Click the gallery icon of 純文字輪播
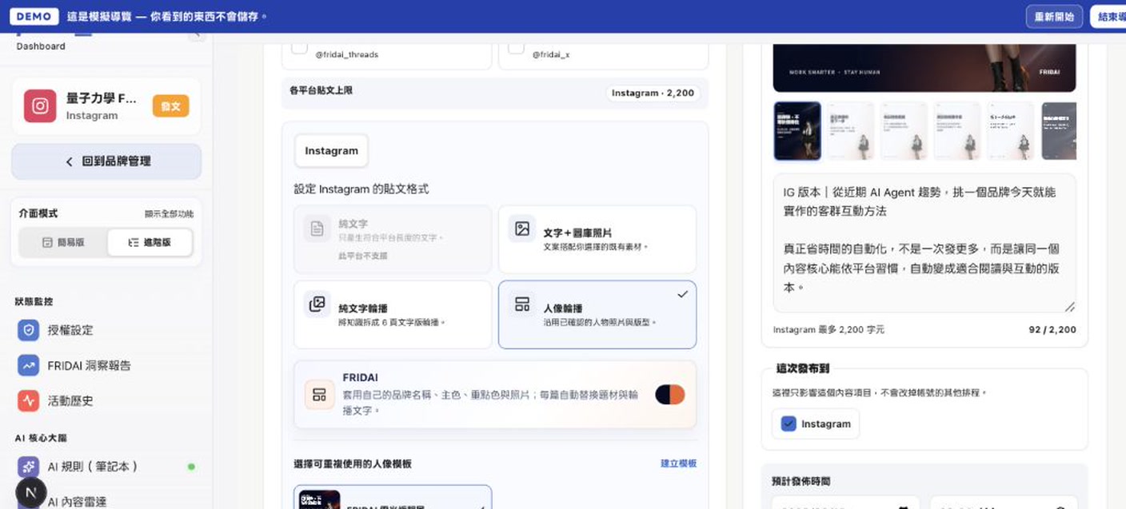This screenshot has height=509, width=1126. 317,304
